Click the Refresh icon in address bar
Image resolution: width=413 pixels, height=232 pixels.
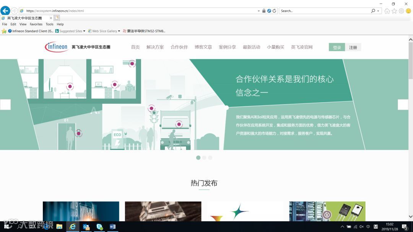(x=274, y=11)
